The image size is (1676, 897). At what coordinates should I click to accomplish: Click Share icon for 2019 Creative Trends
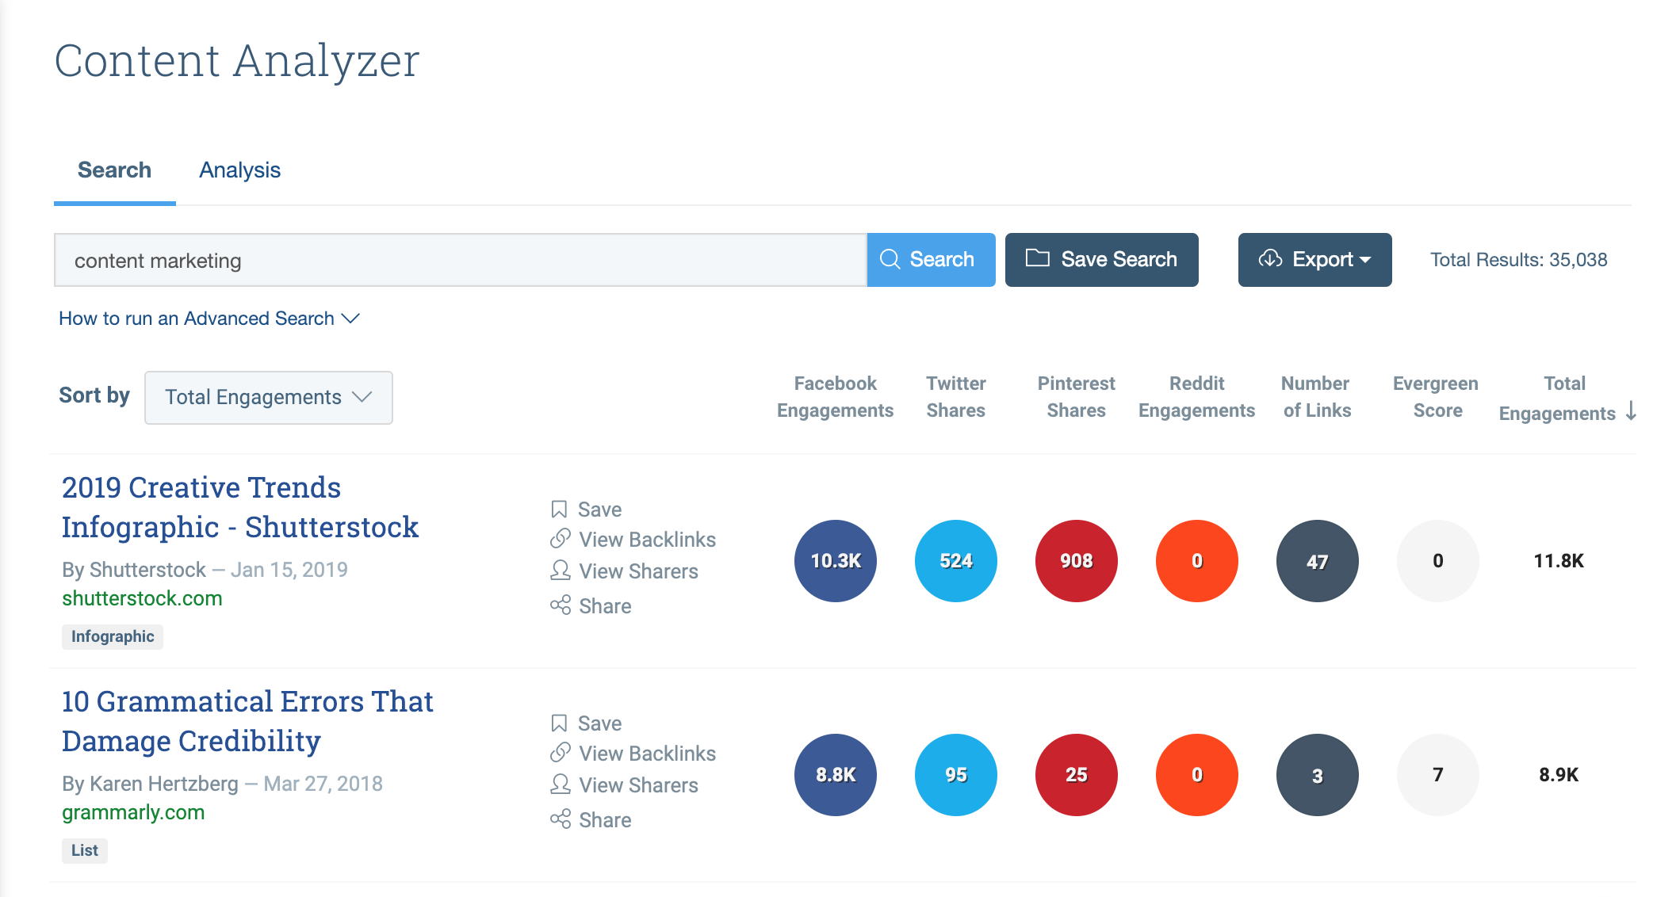click(561, 605)
